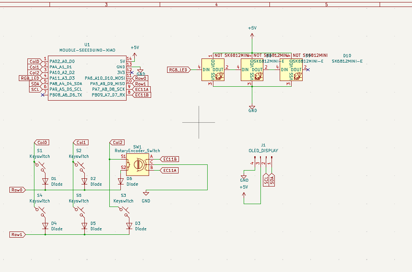Click the "U1" reference designator text
This screenshot has height=272, width=412.
[87, 45]
